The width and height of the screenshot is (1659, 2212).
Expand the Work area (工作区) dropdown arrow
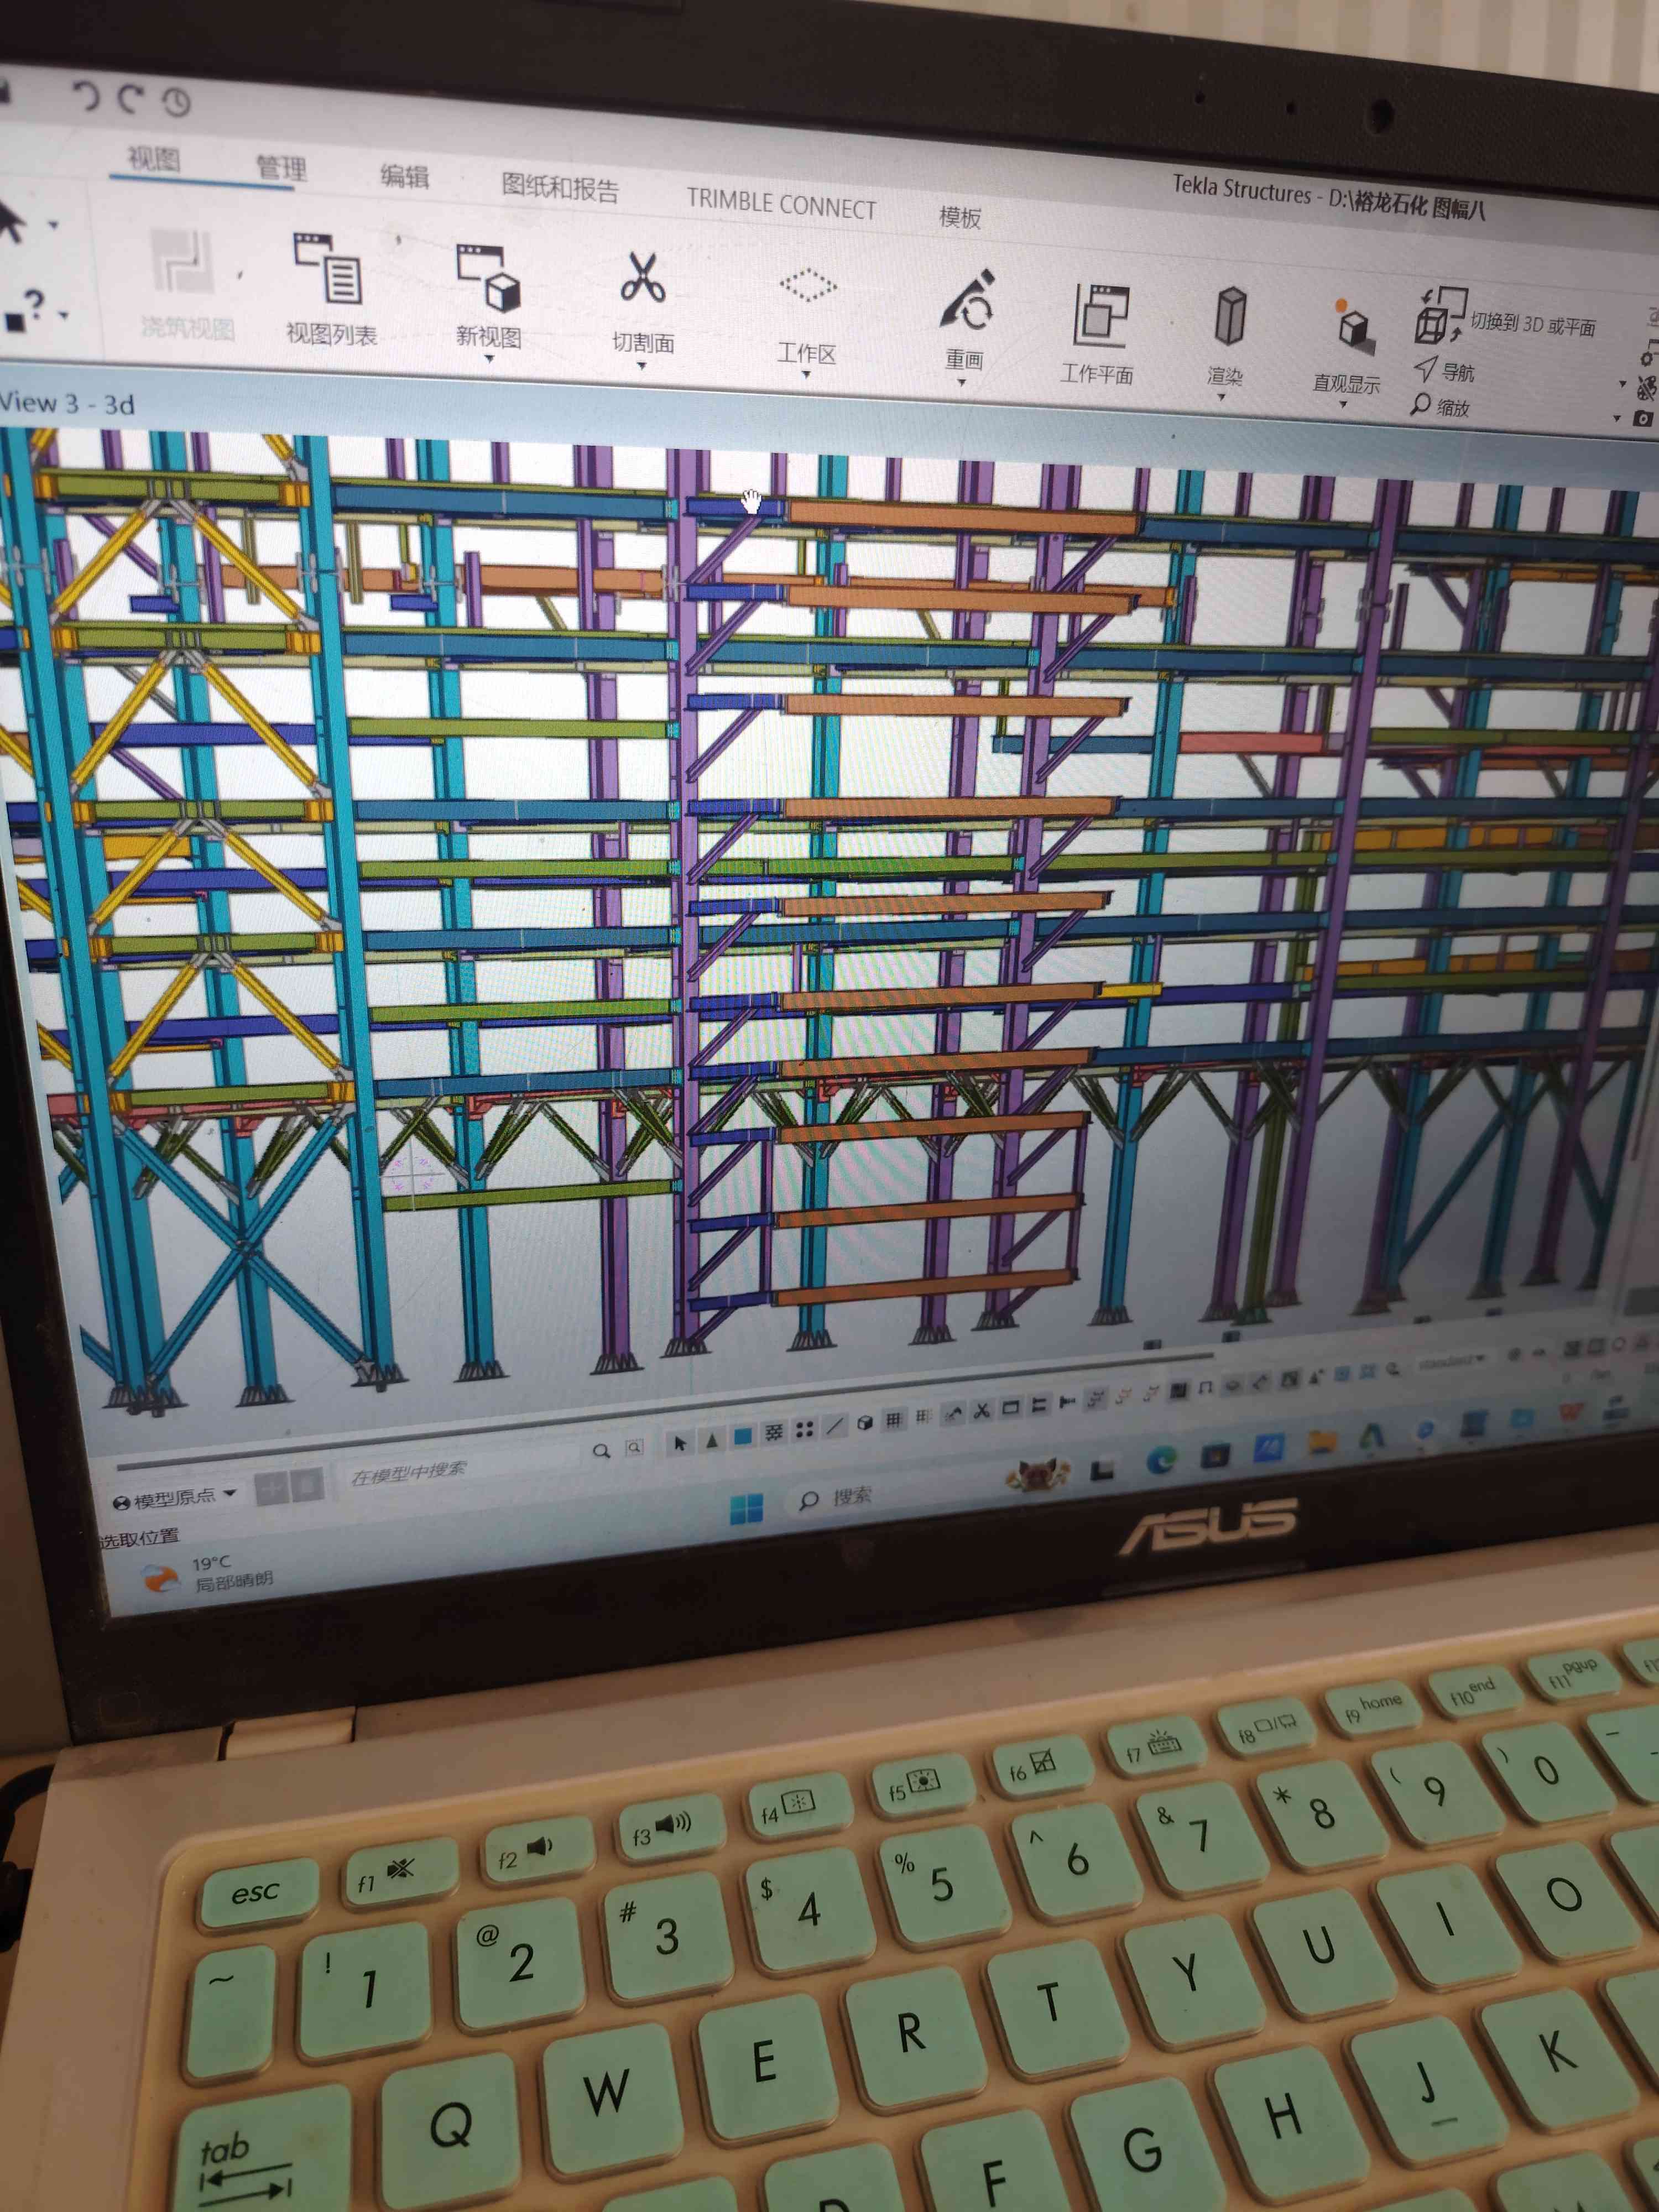coord(806,375)
